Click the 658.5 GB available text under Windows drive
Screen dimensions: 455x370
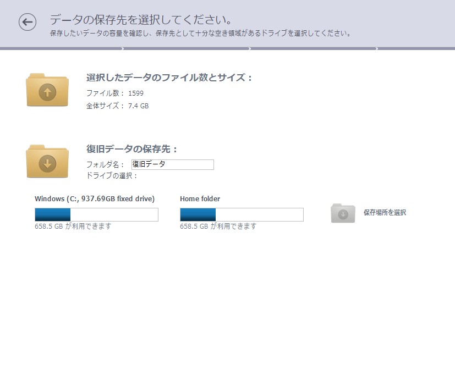73,226
